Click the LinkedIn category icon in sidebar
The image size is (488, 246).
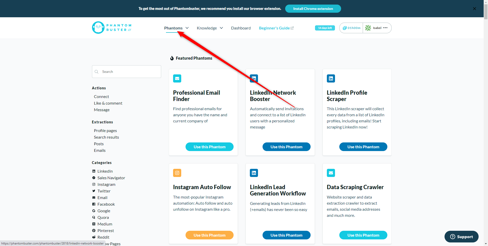click(x=94, y=171)
